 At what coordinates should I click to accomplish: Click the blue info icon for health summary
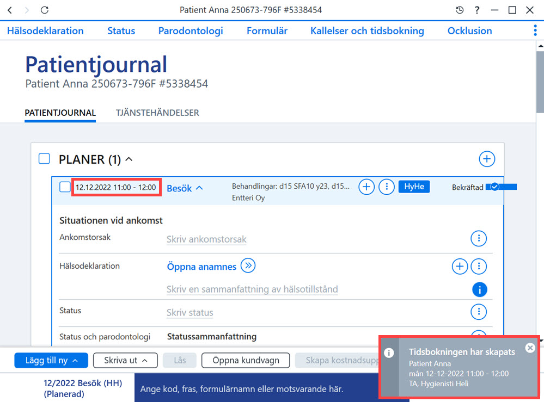point(479,289)
